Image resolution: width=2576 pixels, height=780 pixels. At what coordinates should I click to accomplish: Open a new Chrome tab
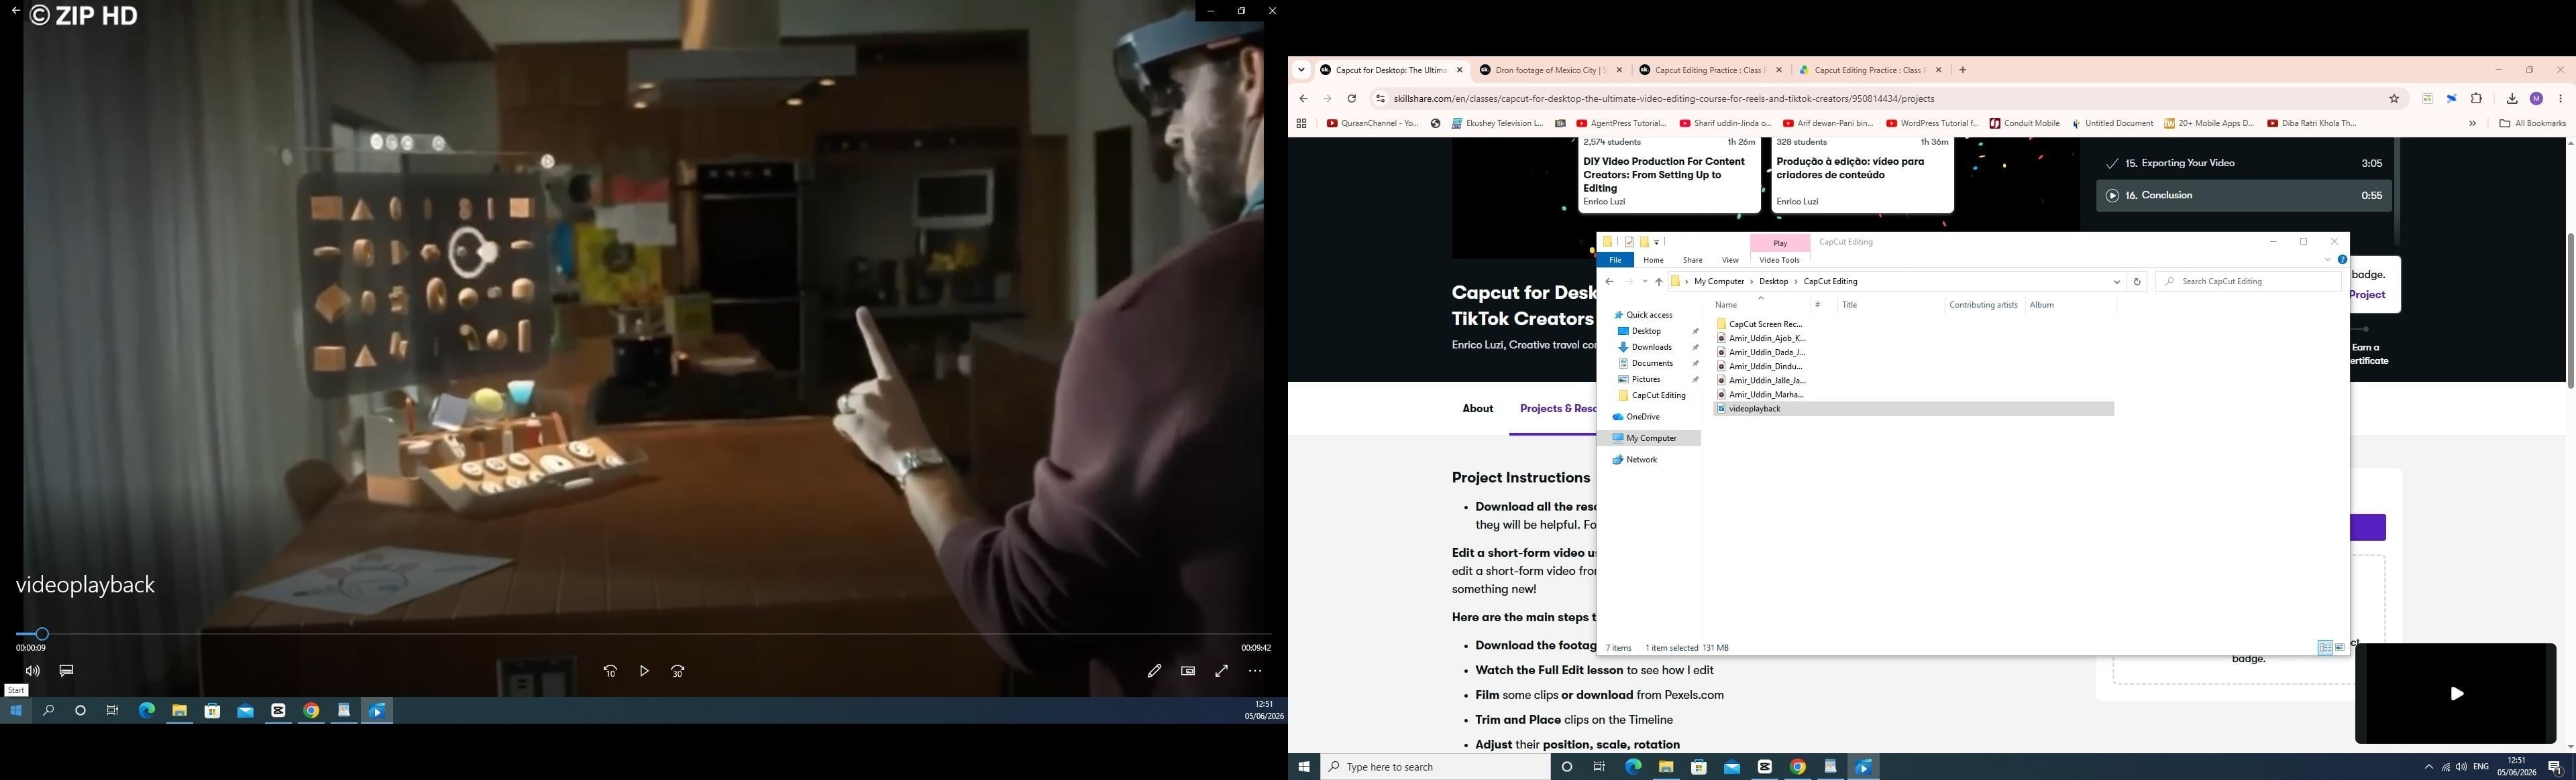click(x=1962, y=70)
